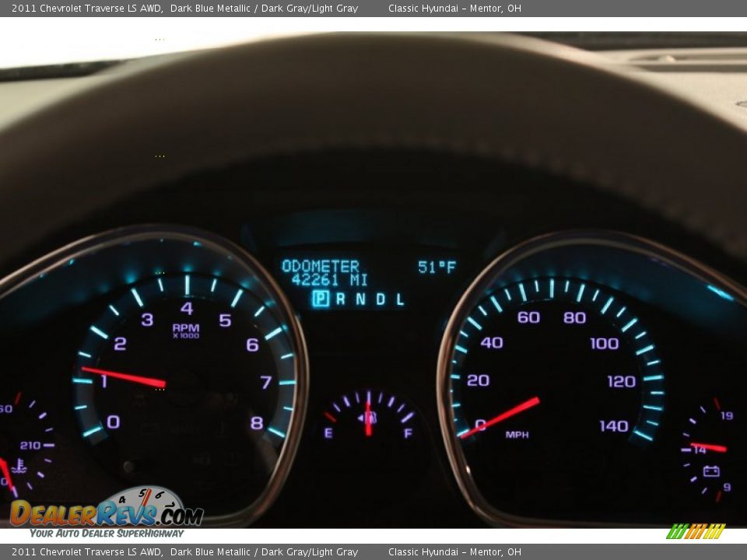Click tachometer number 1
The width and height of the screenshot is (747, 560).
tap(103, 381)
